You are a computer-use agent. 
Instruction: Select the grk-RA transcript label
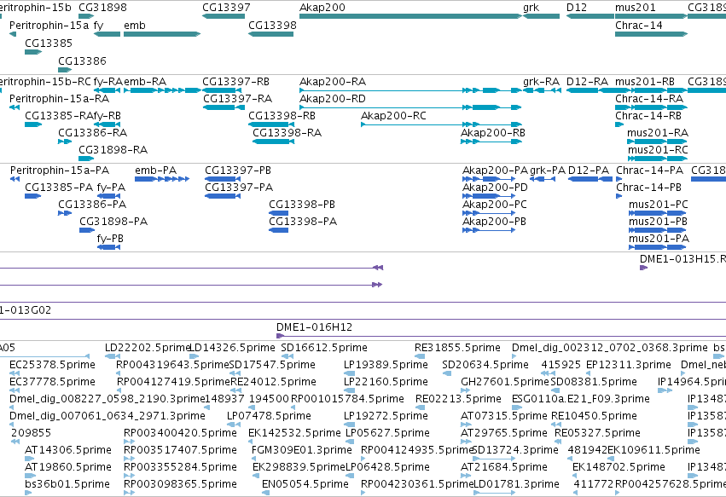541,82
